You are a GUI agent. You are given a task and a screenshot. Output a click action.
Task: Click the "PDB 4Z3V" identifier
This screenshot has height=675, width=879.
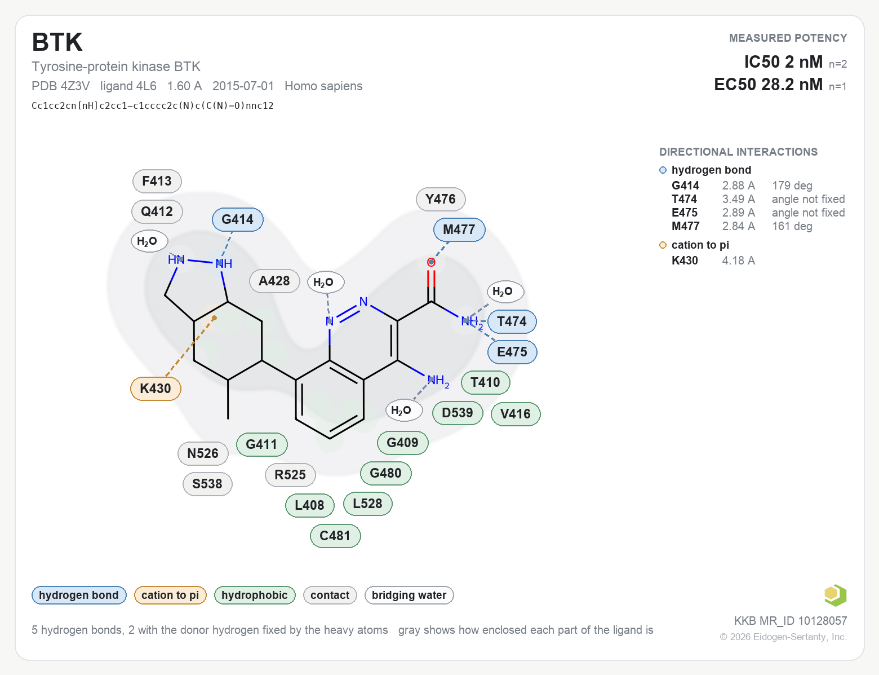(x=61, y=86)
